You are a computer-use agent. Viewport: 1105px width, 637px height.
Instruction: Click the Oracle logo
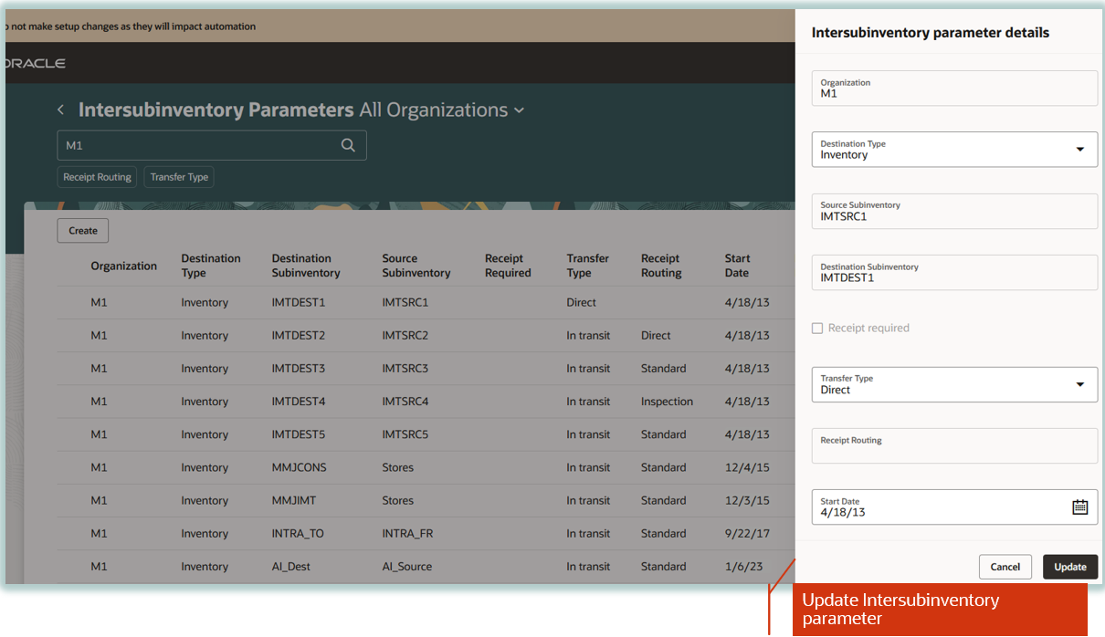(x=35, y=64)
